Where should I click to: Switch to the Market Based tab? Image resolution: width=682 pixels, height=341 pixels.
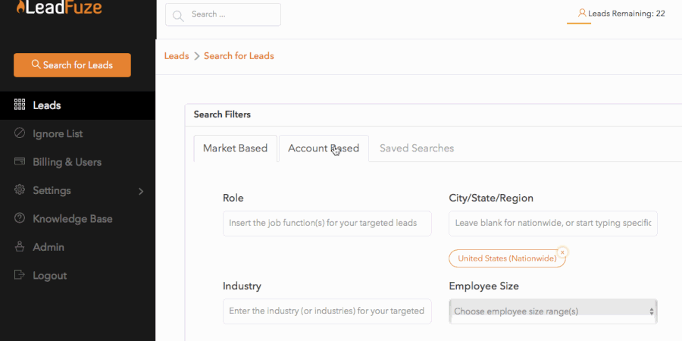tap(236, 149)
